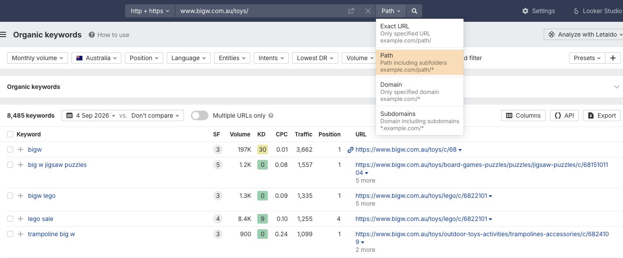Open Language filter dropdown
623x258 pixels.
189,58
